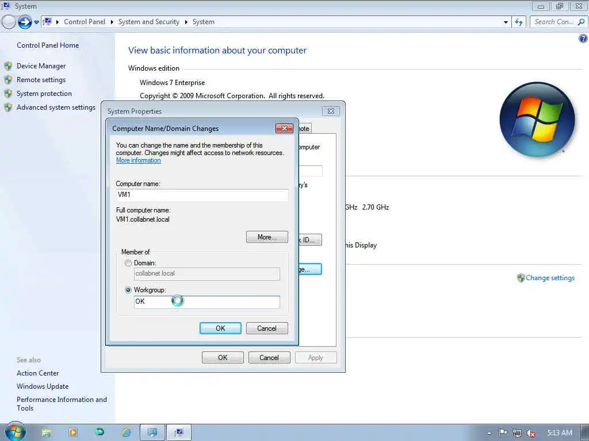Click the Computer name field containing VM1

click(202, 195)
